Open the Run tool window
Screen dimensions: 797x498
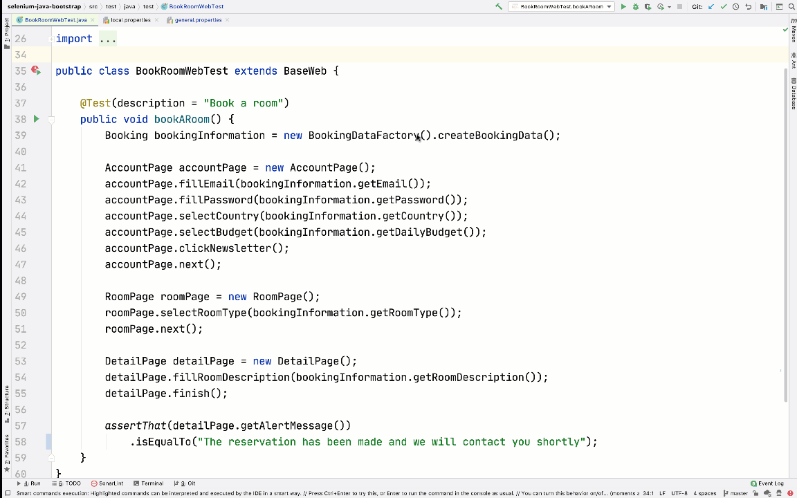coord(29,483)
